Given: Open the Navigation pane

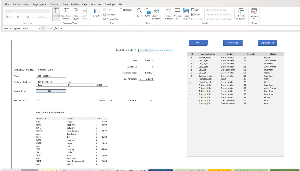Looking at the screenshot, I should [97, 13].
